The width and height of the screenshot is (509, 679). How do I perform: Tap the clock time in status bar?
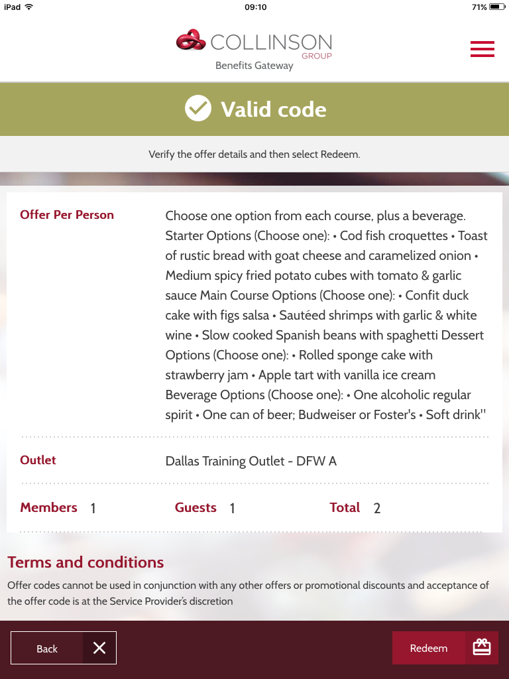coord(255,7)
